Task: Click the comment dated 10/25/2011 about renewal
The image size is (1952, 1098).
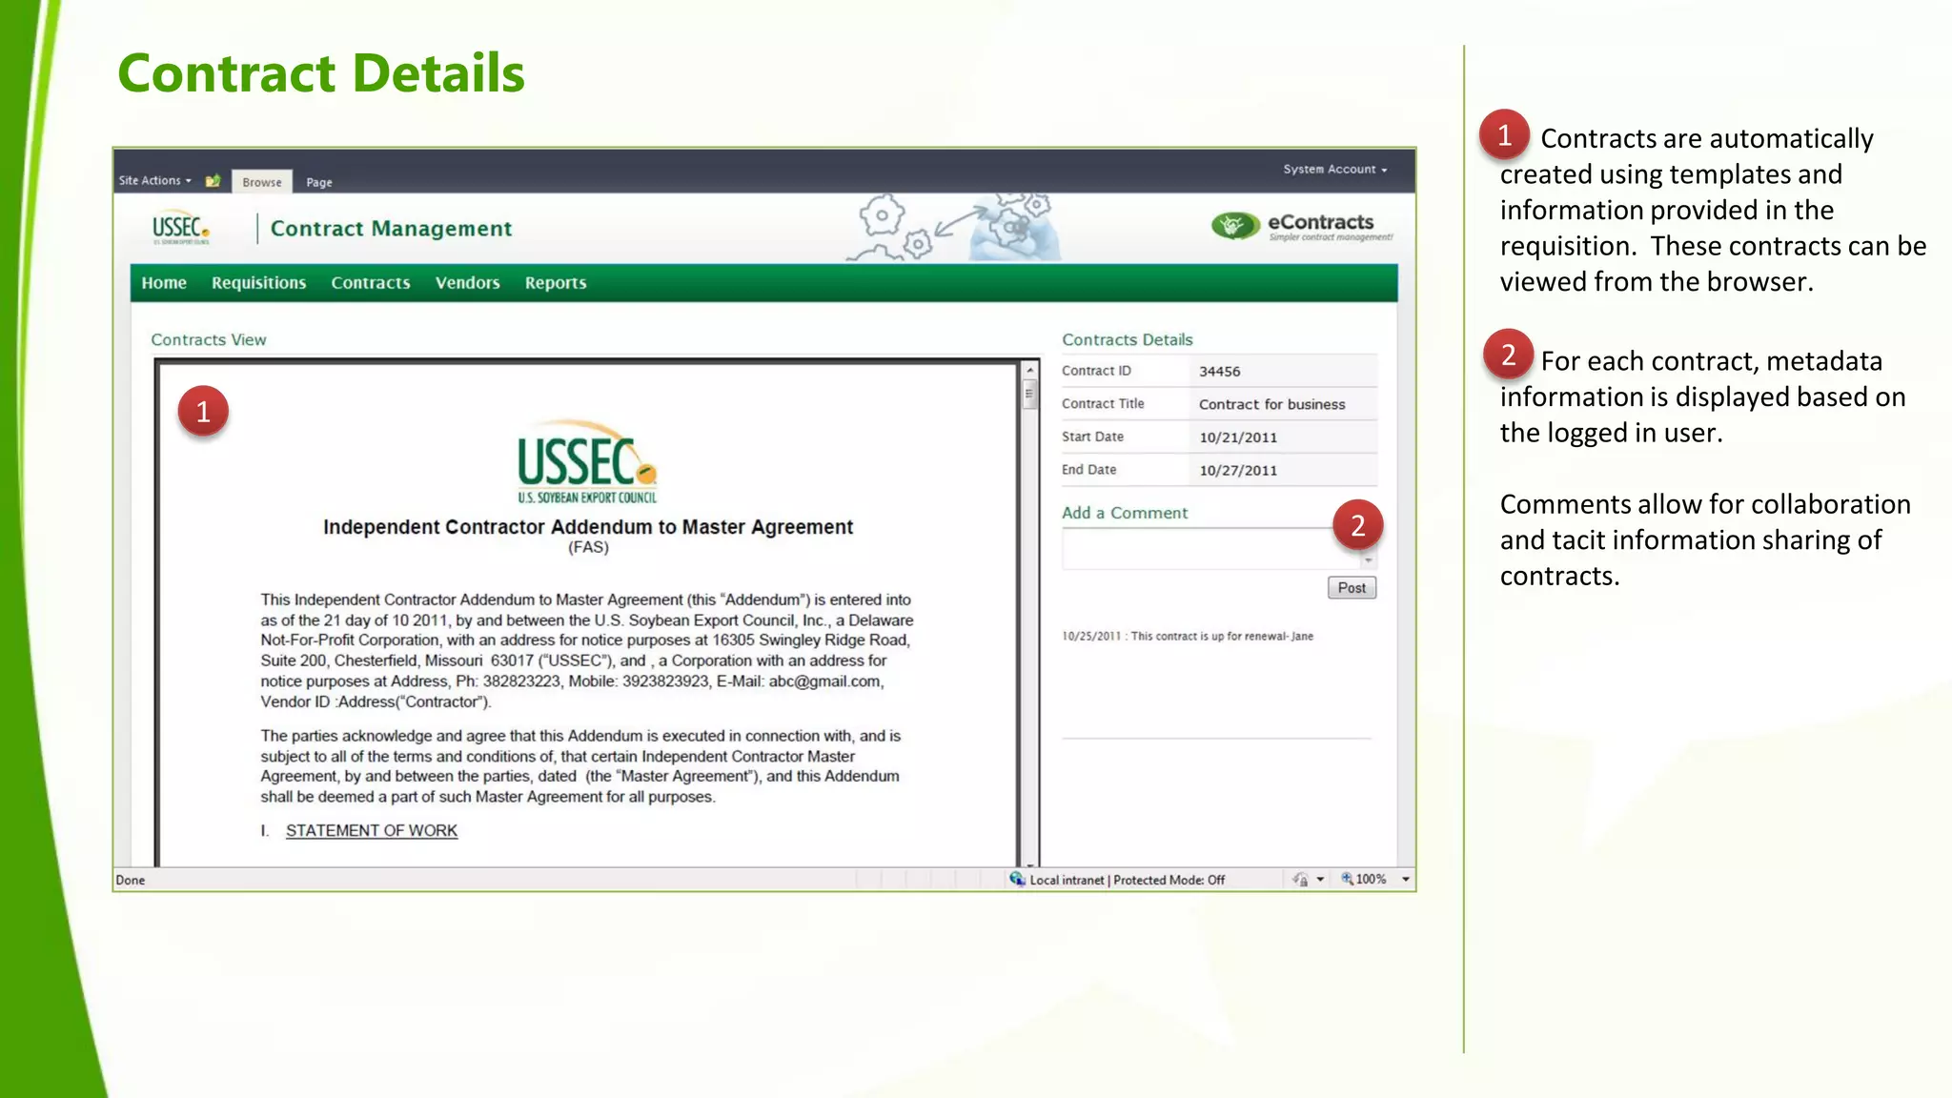Action: point(1188,636)
